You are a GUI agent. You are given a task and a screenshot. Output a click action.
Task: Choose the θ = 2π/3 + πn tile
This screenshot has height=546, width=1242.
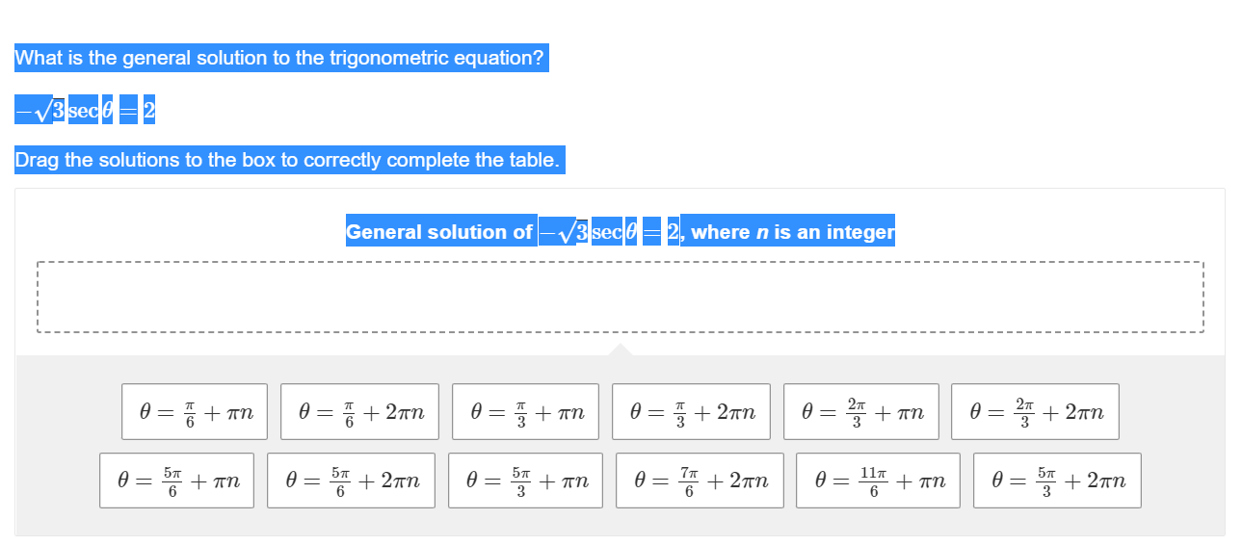(861, 412)
